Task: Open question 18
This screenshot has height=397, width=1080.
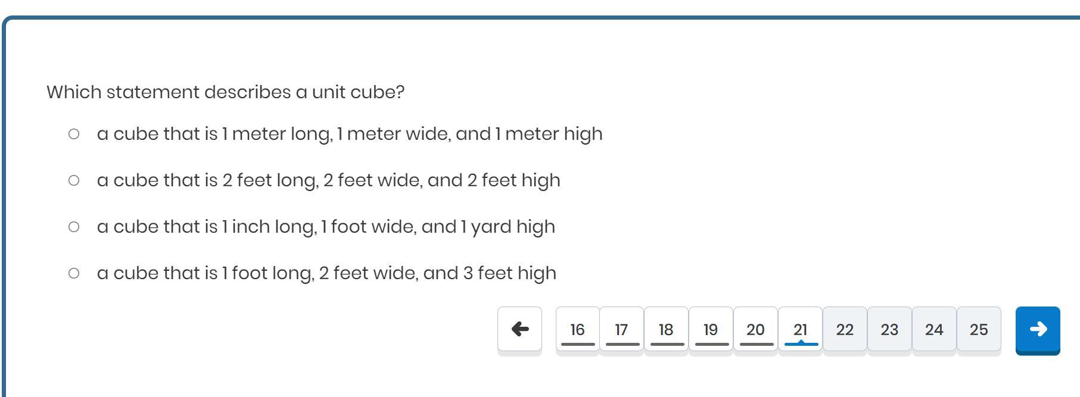Action: (666, 330)
